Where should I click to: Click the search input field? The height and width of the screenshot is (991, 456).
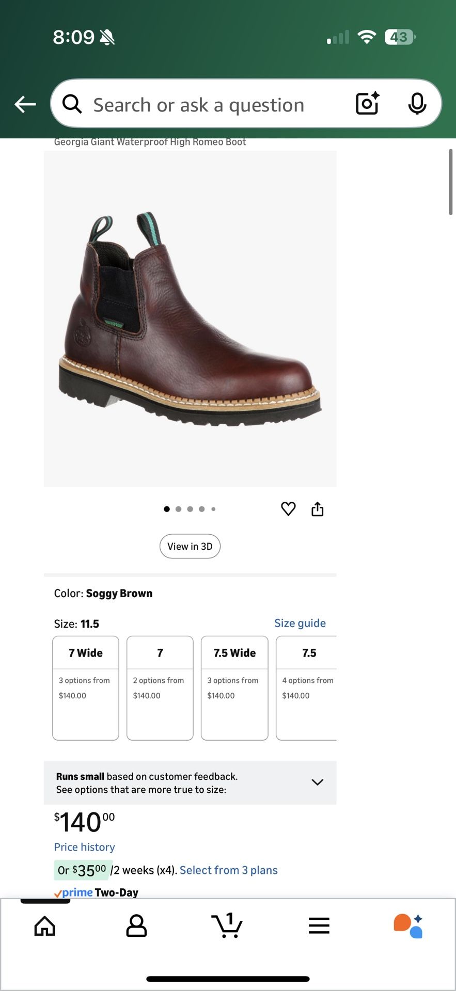[x=207, y=105]
